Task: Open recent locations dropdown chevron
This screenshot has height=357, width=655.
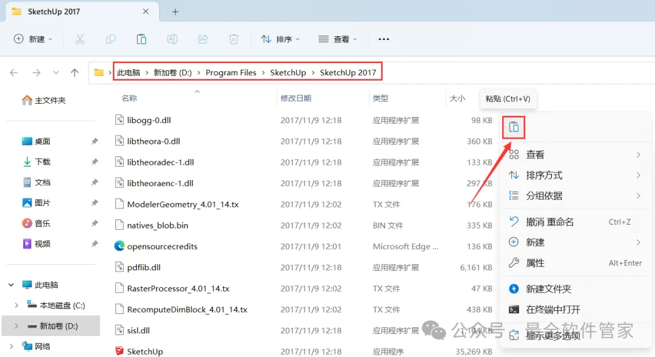Action: pyautogui.click(x=56, y=73)
